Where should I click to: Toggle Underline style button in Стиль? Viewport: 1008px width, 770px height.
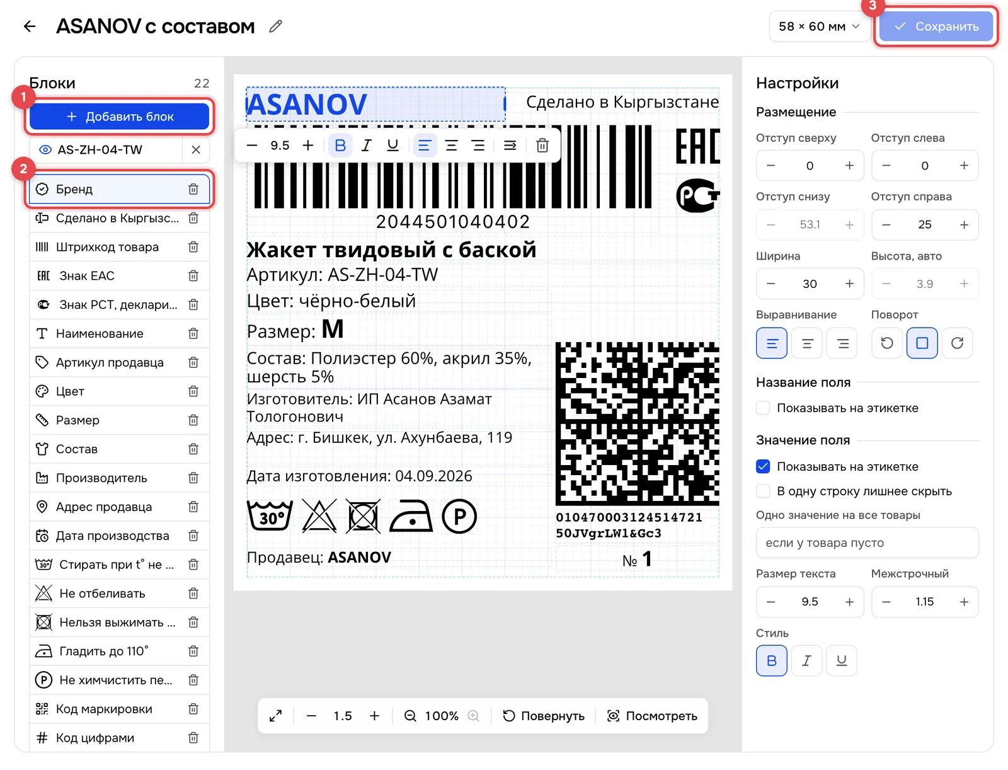[842, 661]
